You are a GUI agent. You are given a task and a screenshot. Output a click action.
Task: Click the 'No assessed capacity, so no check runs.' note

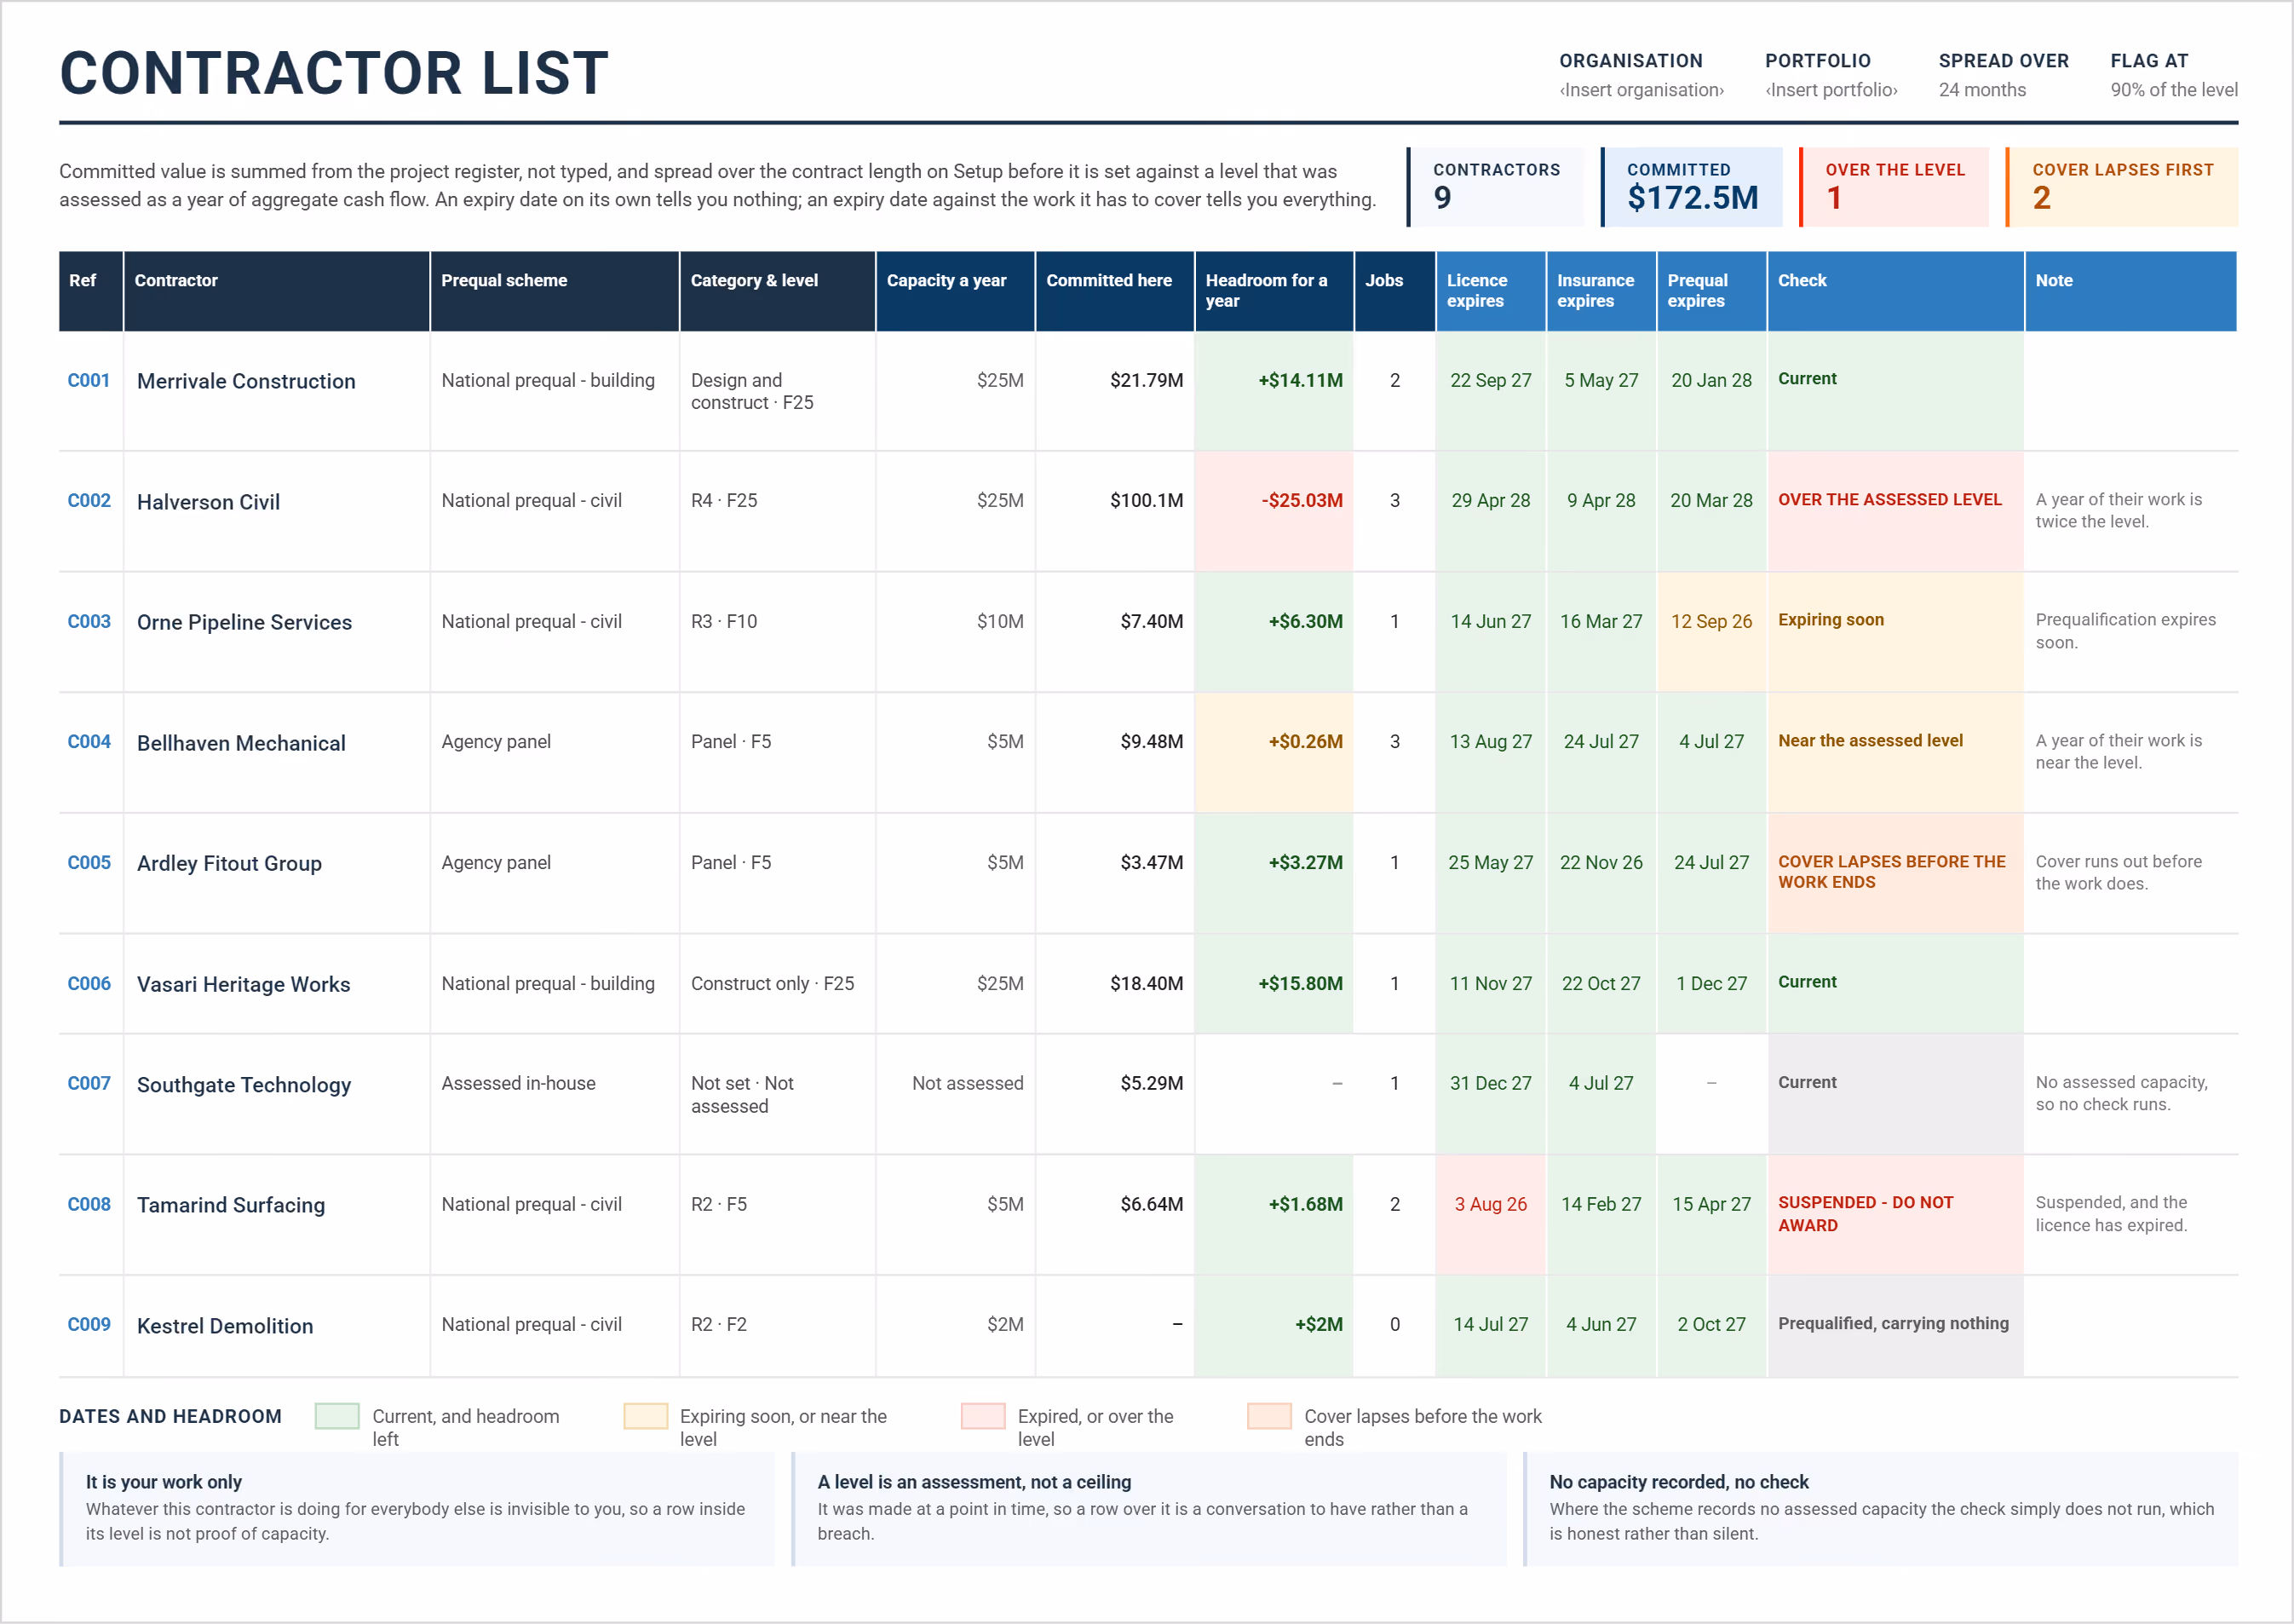point(2121,1093)
